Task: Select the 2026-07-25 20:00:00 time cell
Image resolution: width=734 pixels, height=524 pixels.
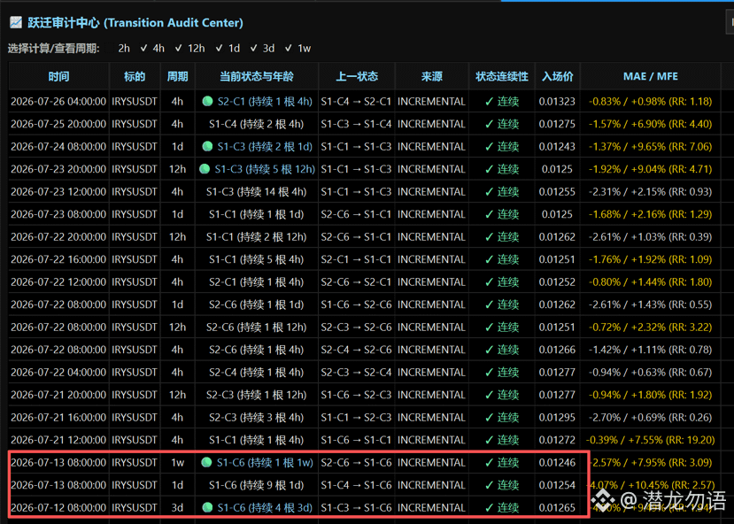Action: tap(58, 124)
